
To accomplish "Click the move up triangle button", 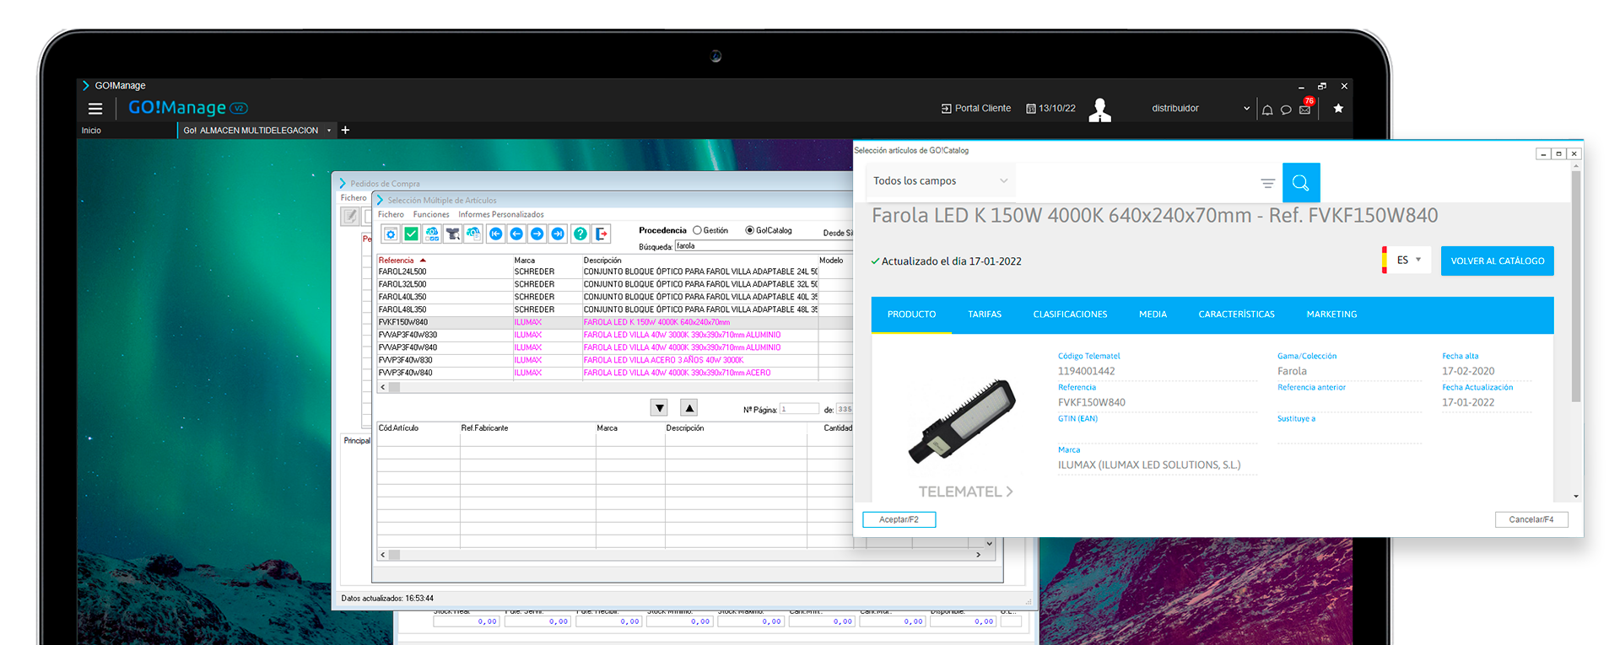I will pos(689,408).
